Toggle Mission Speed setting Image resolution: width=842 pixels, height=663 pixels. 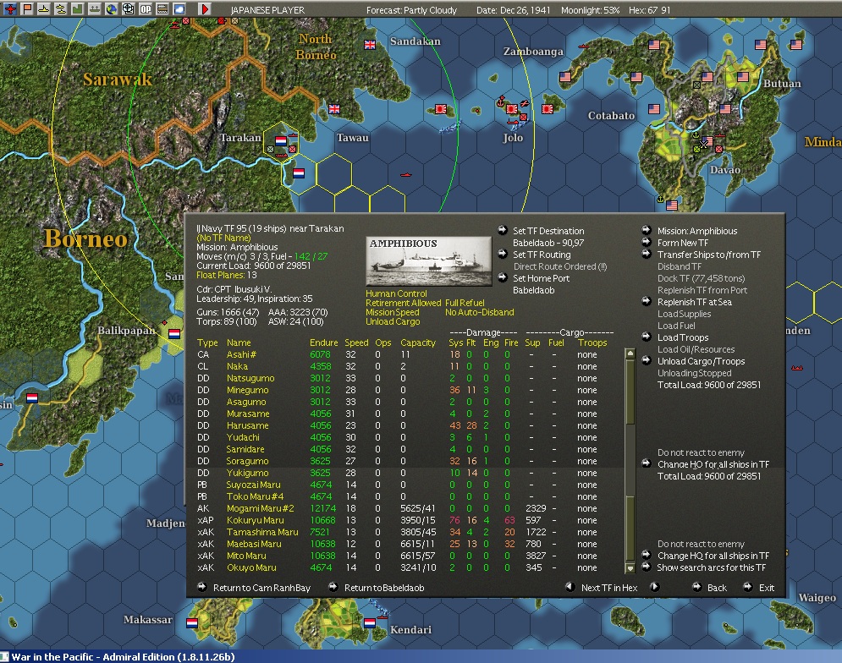tap(393, 312)
